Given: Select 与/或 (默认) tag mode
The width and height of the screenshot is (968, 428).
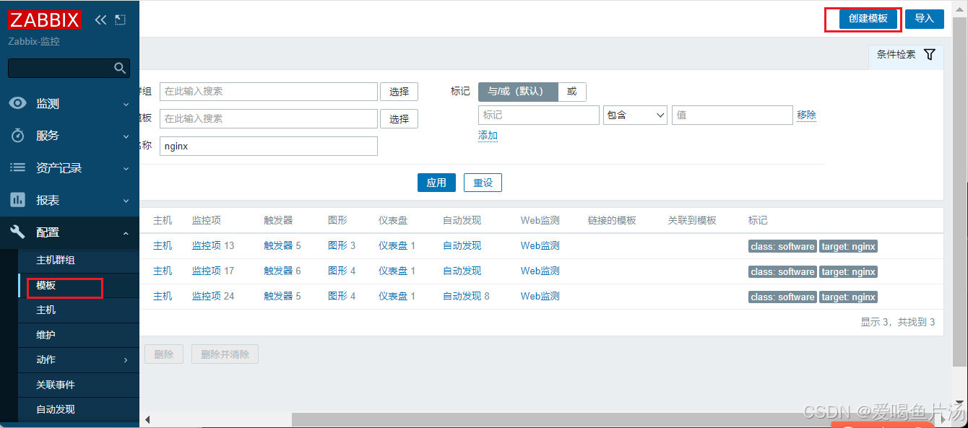Looking at the screenshot, I should tap(518, 92).
